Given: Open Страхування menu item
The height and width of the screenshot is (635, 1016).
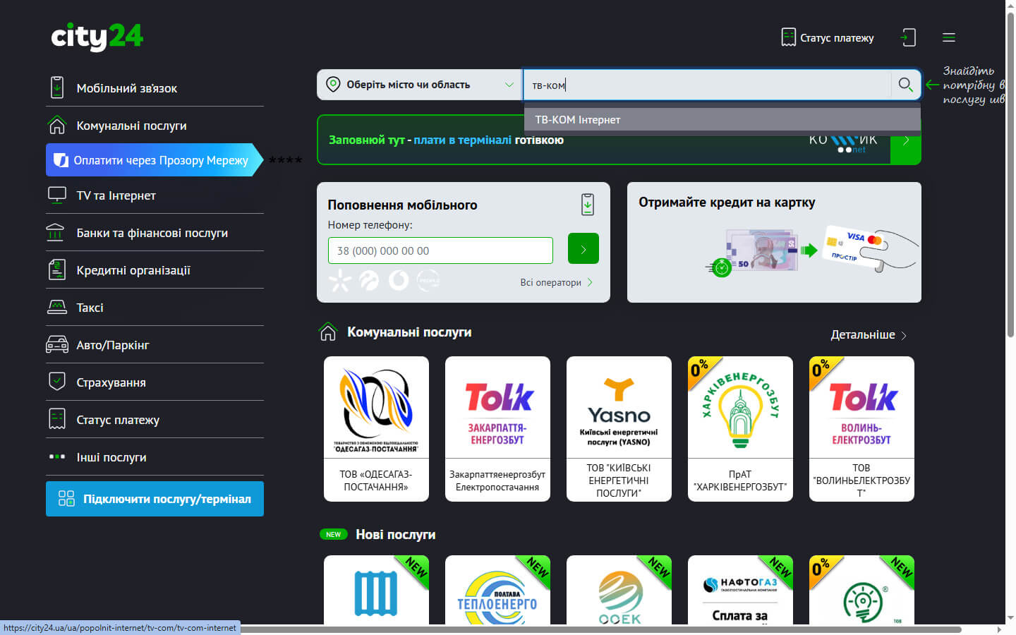Looking at the screenshot, I should point(155,382).
